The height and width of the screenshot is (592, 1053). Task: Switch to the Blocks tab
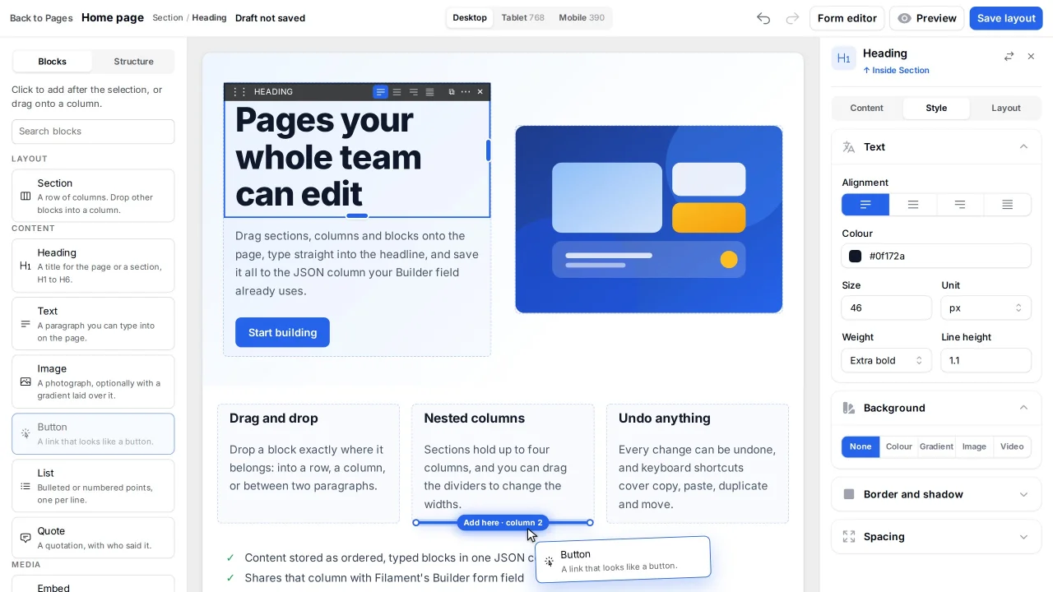tap(53, 62)
